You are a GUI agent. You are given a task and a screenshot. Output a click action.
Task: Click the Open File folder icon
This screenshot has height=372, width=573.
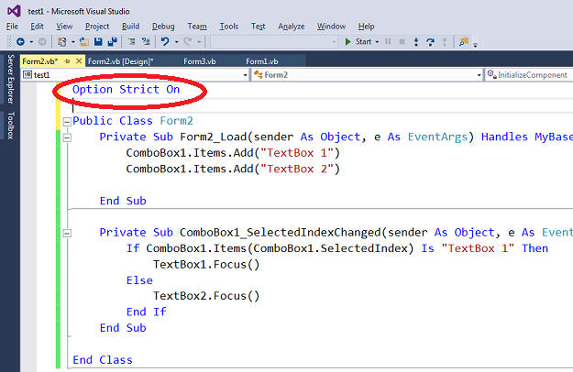(85, 41)
